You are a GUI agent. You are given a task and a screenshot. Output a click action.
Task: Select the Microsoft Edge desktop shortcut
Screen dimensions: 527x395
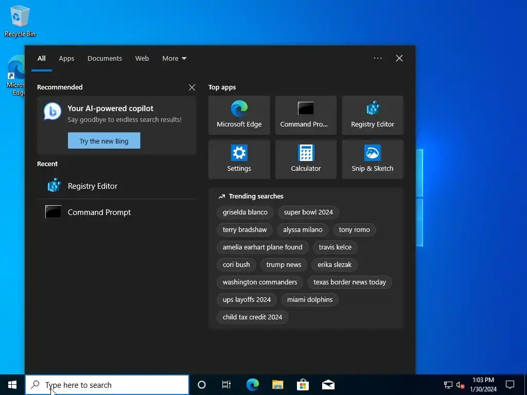[x=15, y=75]
